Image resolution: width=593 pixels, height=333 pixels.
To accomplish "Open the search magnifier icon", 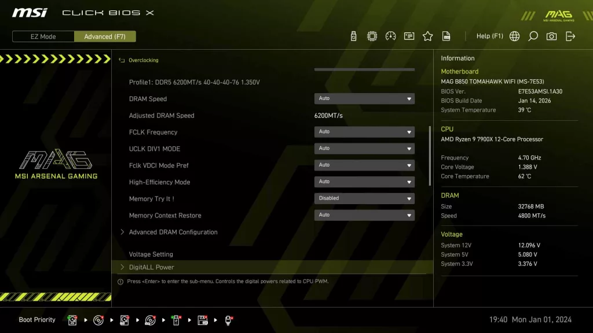I will [533, 35].
